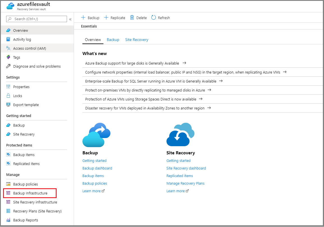
Task: Select the Tags icon in the sidebar
Action: tap(8, 57)
